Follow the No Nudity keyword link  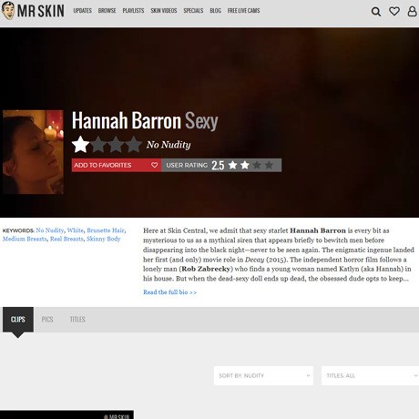50,230
